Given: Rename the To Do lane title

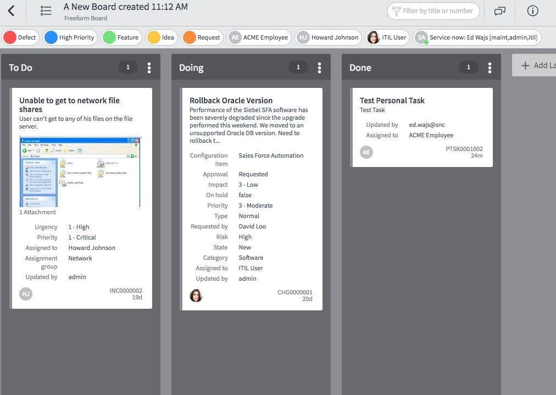Looking at the screenshot, I should pos(20,68).
